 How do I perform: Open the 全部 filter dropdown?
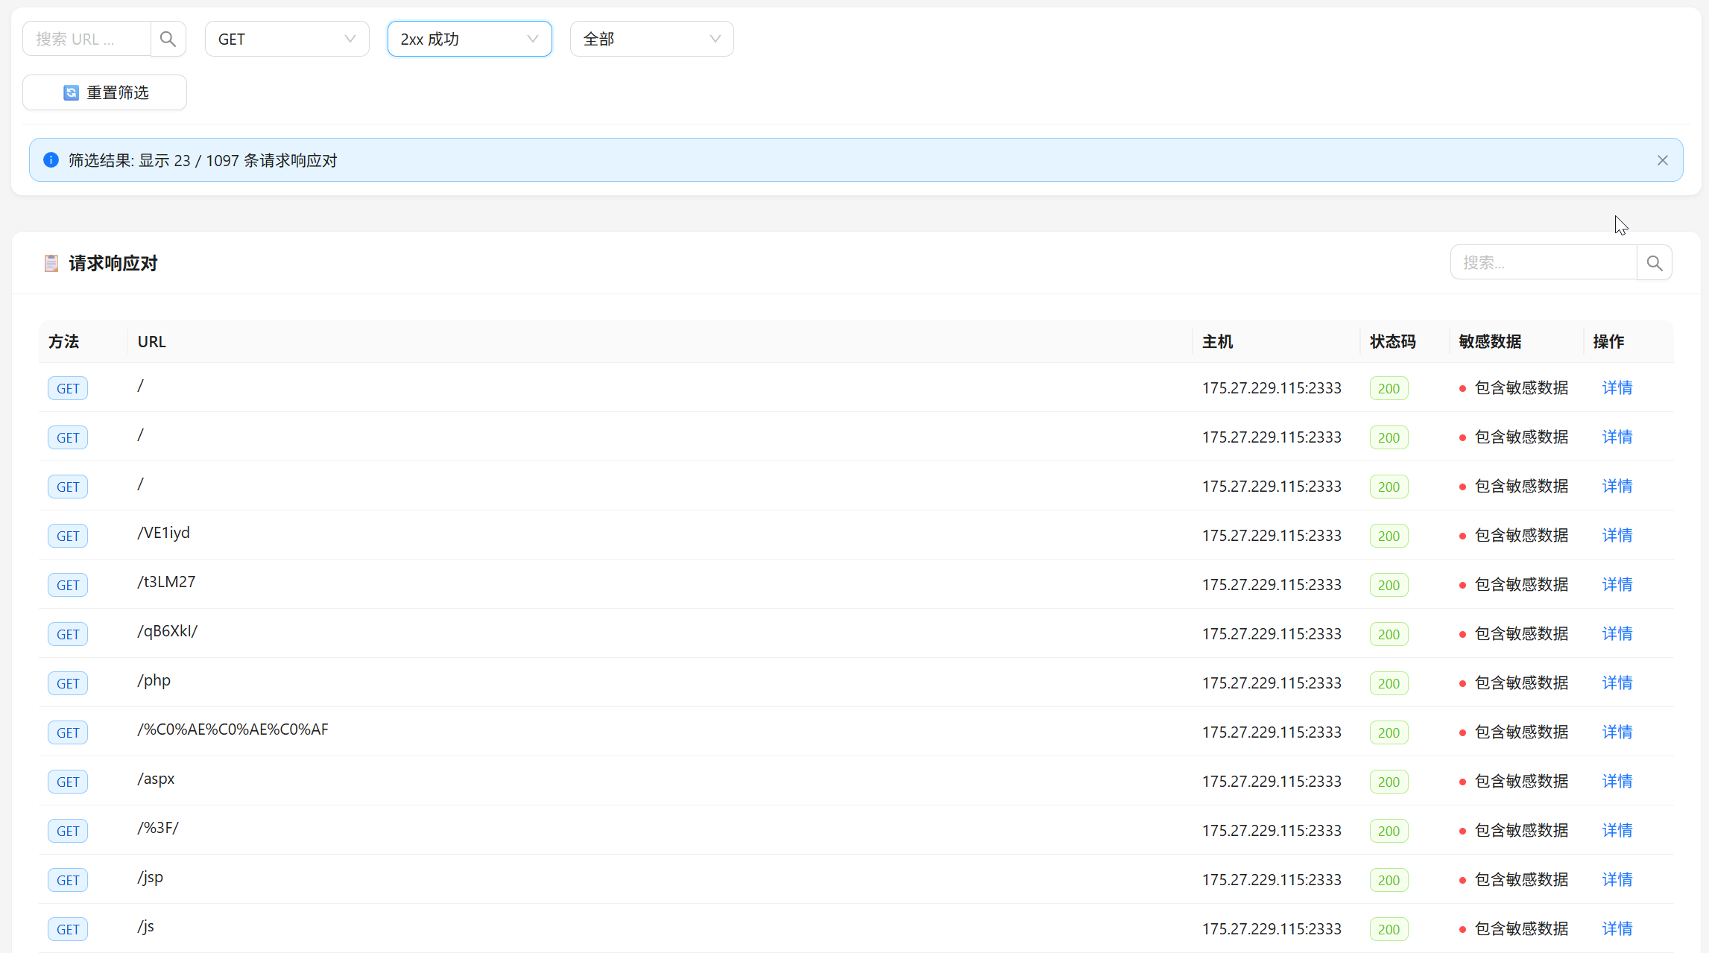[651, 39]
